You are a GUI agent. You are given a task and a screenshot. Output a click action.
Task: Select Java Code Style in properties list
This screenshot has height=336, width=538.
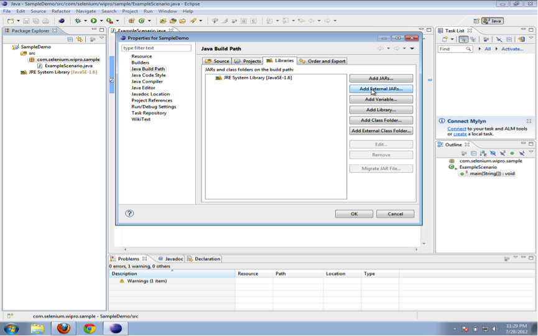[x=148, y=75]
